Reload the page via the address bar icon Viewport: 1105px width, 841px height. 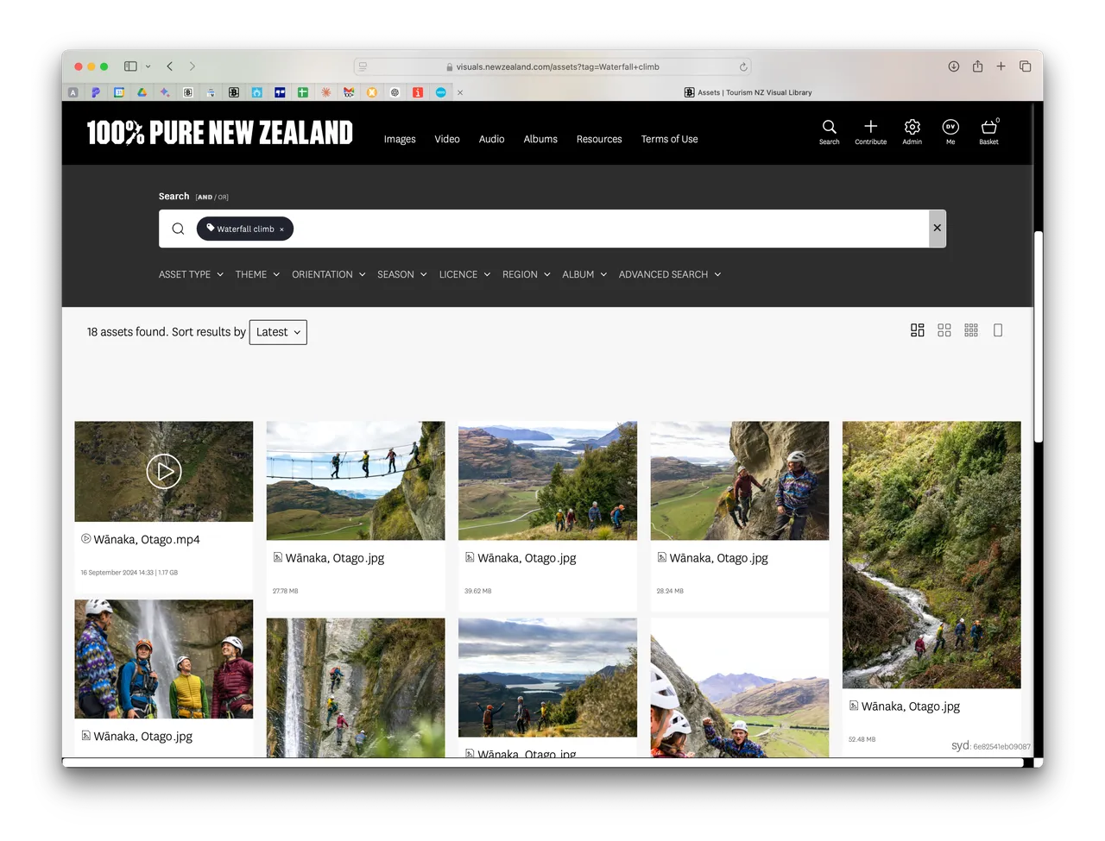point(742,66)
